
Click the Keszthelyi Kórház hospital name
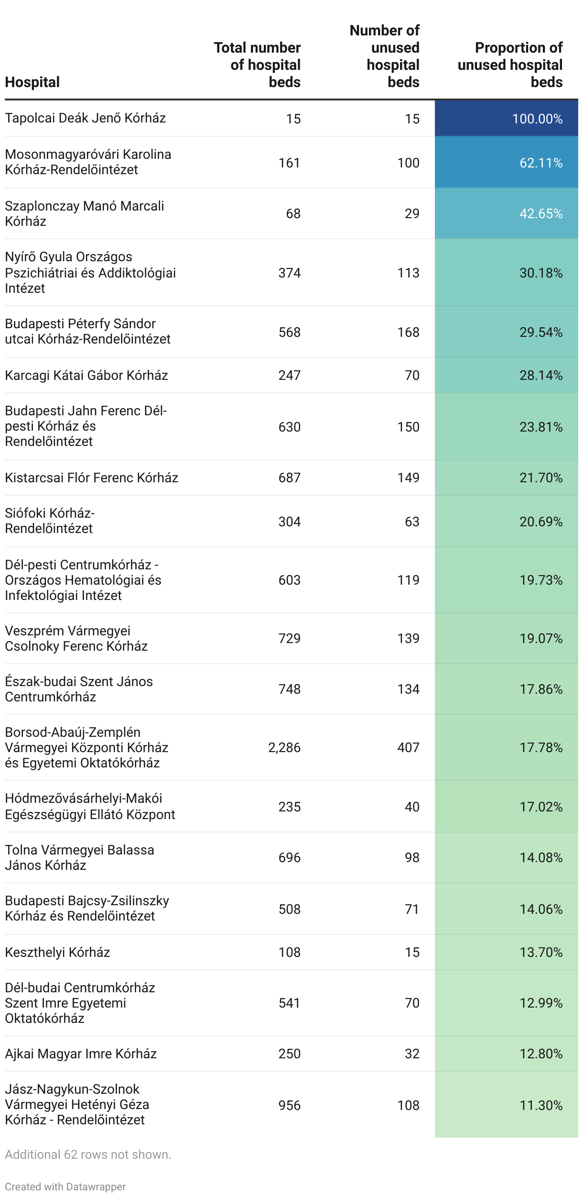(x=58, y=953)
